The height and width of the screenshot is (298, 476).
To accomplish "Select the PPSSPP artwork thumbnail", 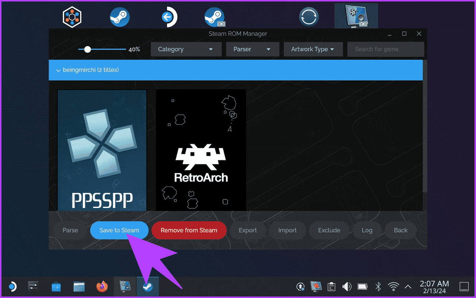I will click(102, 150).
